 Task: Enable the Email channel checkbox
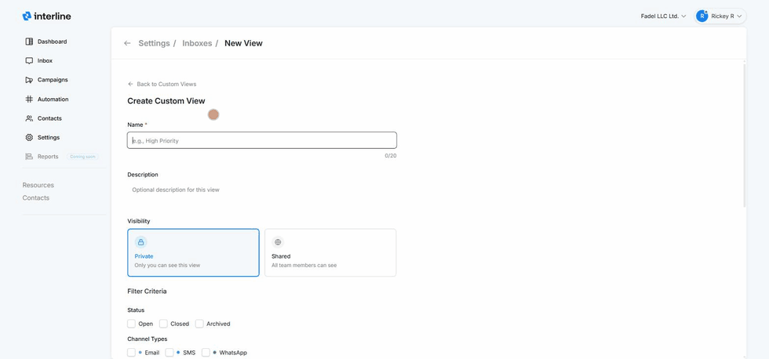132,353
